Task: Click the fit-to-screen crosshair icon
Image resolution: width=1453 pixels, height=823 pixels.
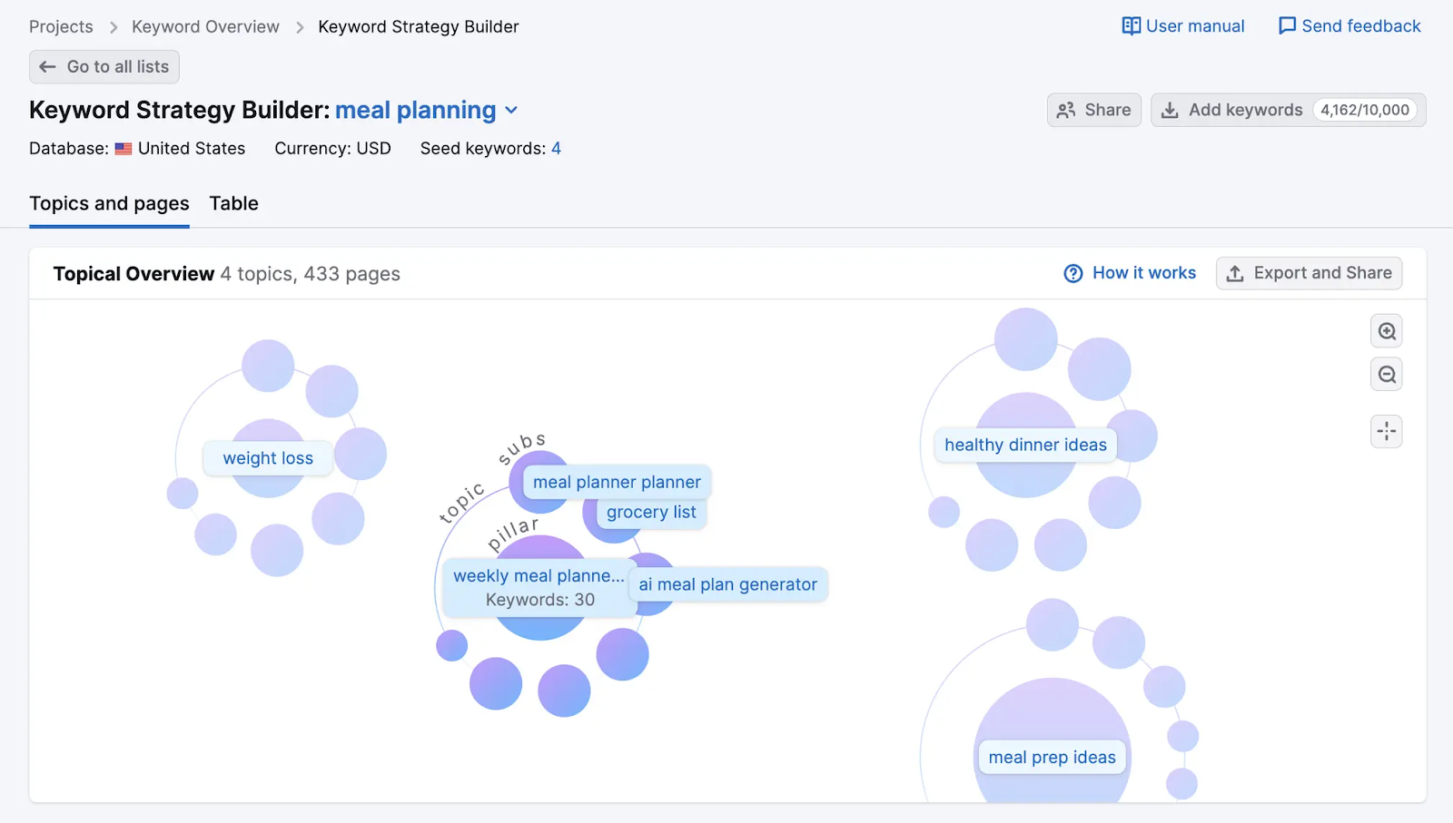Action: 1386,431
